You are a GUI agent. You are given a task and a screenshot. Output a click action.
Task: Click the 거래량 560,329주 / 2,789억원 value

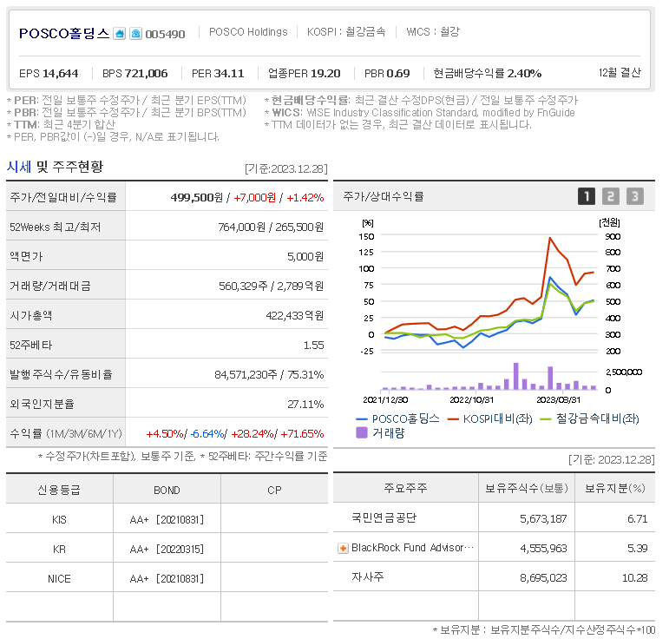pyautogui.click(x=272, y=286)
